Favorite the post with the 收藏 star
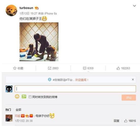This screenshot has height=127, width=140. [x=18, y=68]
